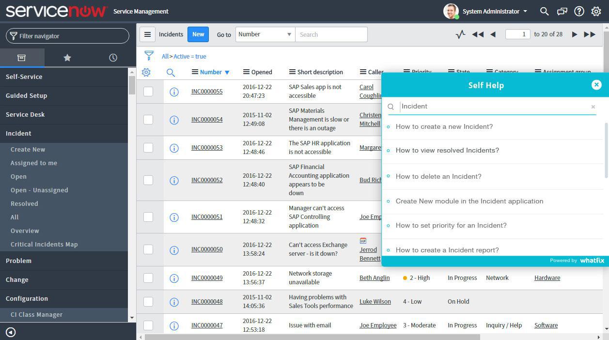The height and width of the screenshot is (340, 609).
Task: Open Critical Incidents Map module
Action: click(x=44, y=244)
